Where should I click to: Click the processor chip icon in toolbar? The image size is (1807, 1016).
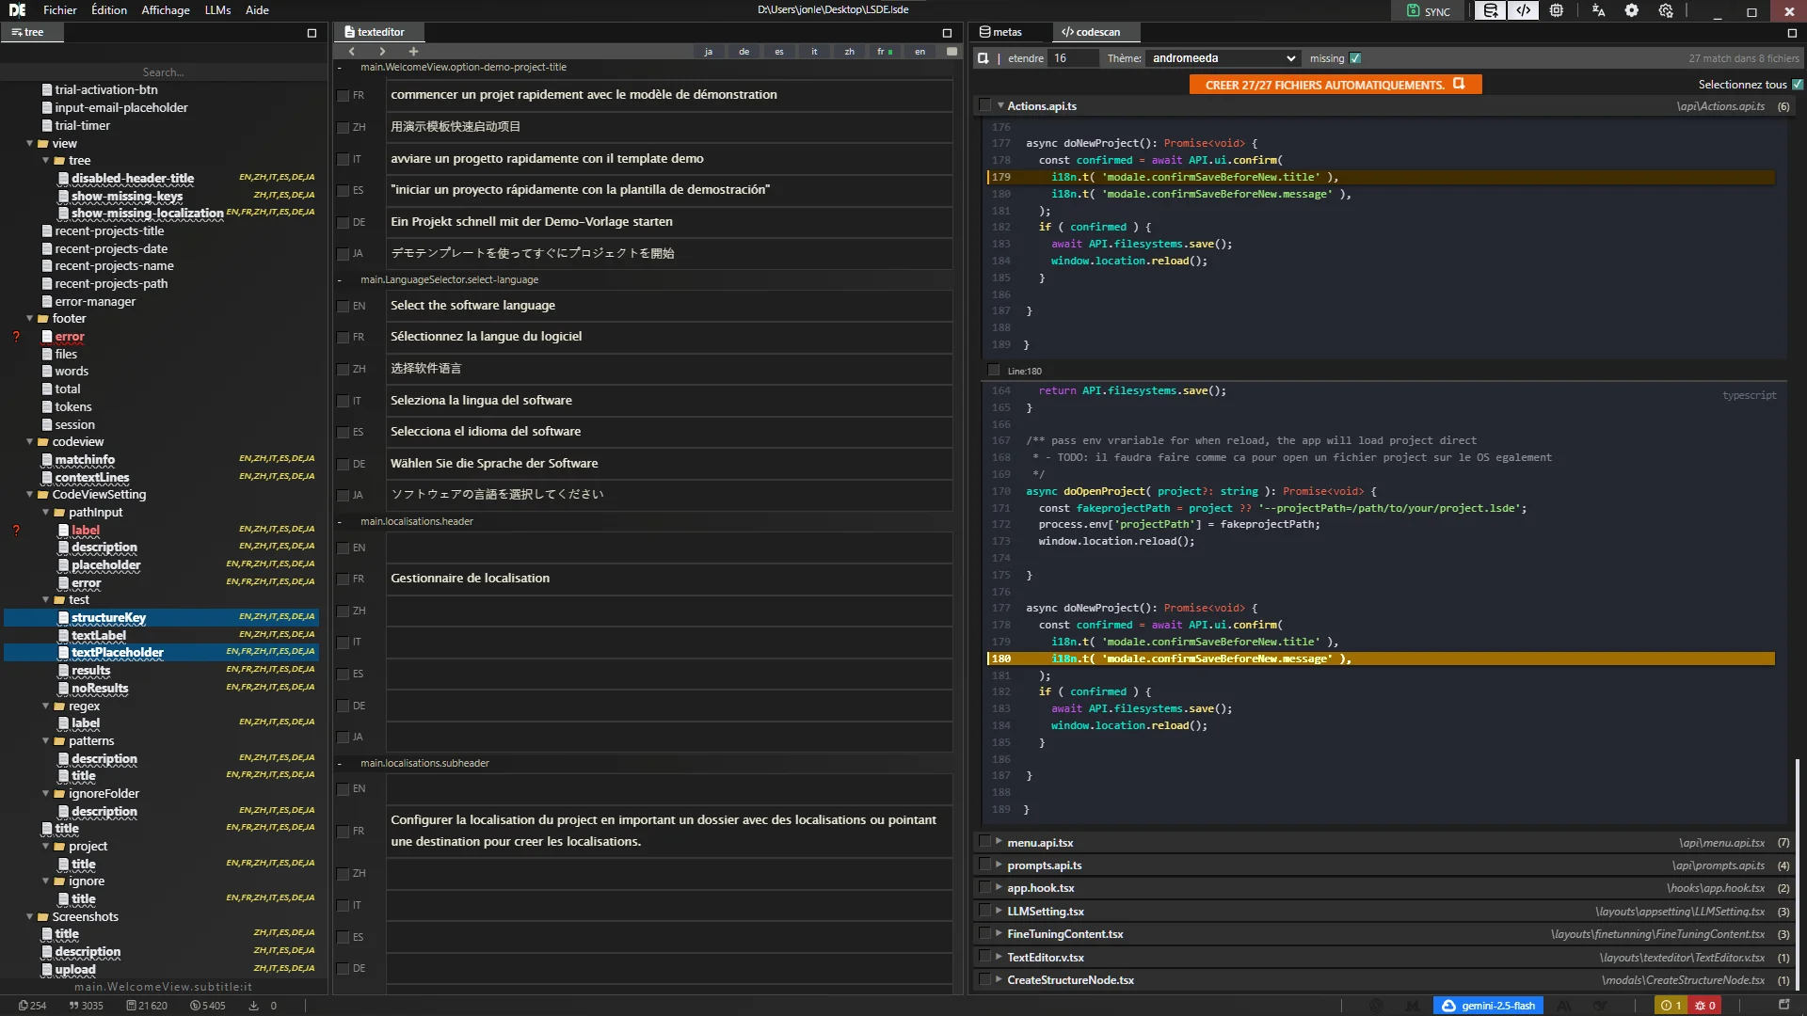point(1557,11)
